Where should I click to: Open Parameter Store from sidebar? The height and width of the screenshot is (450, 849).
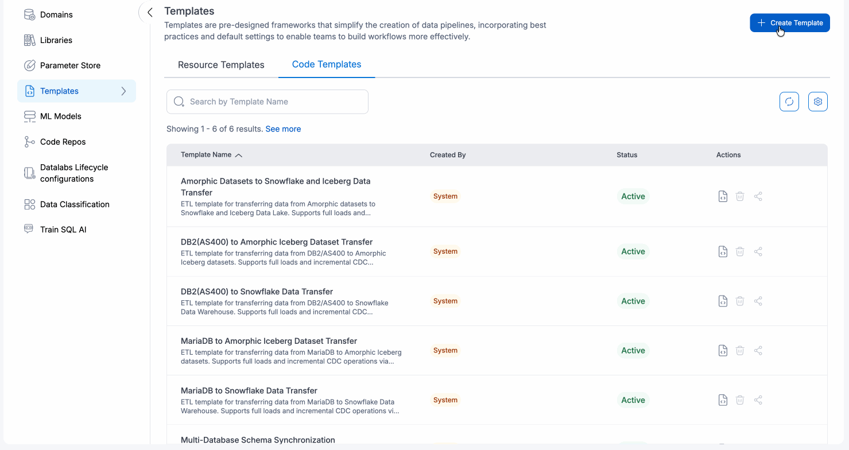point(70,65)
